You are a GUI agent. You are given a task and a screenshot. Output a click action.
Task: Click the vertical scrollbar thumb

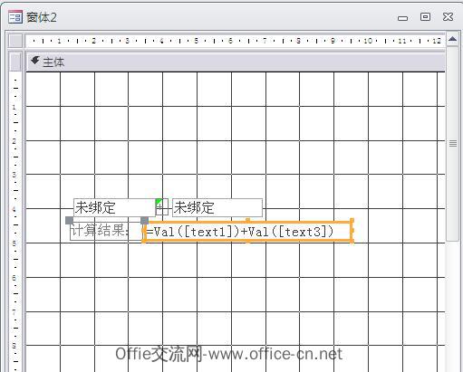(453, 143)
